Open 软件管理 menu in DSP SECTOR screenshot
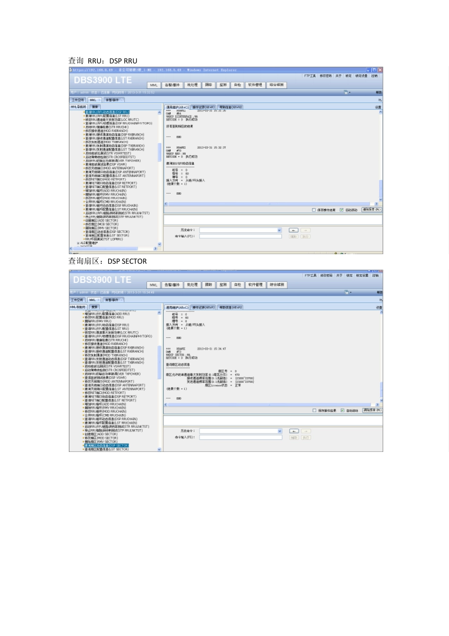449x636 pixels. [x=255, y=285]
